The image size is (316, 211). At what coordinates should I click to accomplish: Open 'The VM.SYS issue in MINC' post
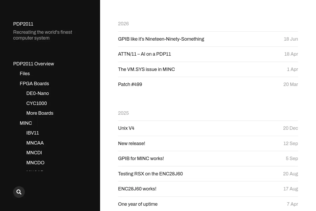[146, 69]
